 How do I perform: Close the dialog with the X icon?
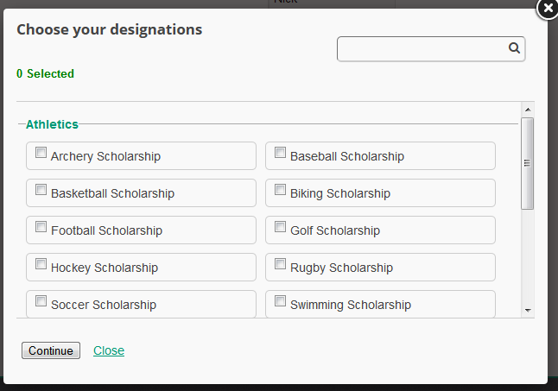548,9
